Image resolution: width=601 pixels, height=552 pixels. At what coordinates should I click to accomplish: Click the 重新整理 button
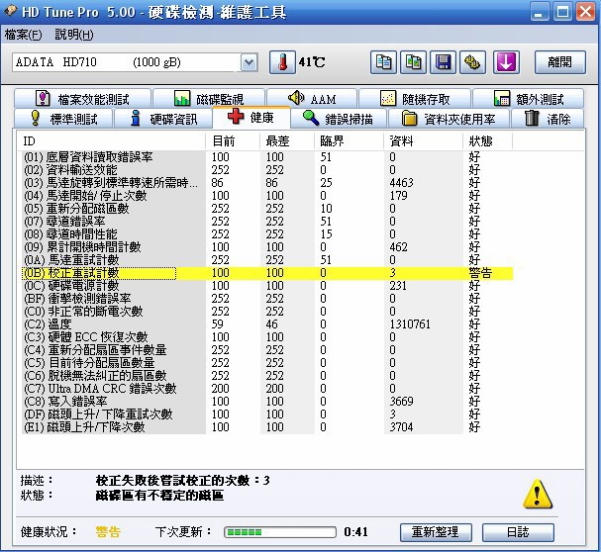click(436, 532)
